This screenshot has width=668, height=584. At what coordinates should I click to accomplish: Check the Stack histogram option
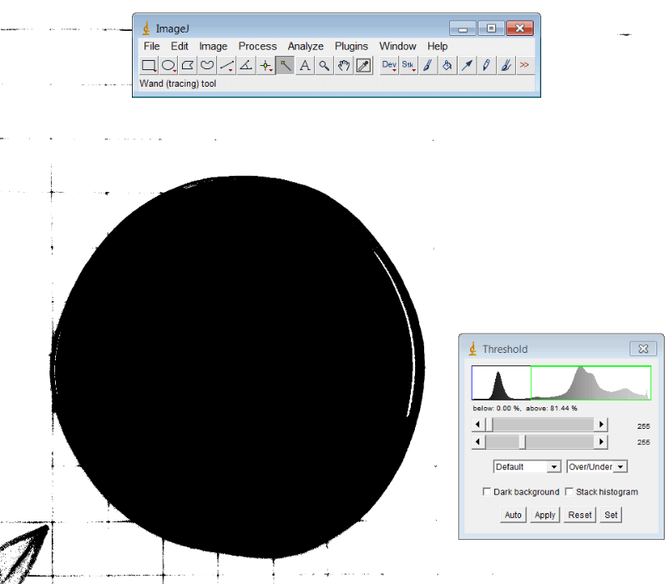tap(569, 491)
